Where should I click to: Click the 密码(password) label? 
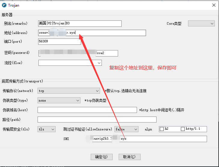[x=17, y=53]
